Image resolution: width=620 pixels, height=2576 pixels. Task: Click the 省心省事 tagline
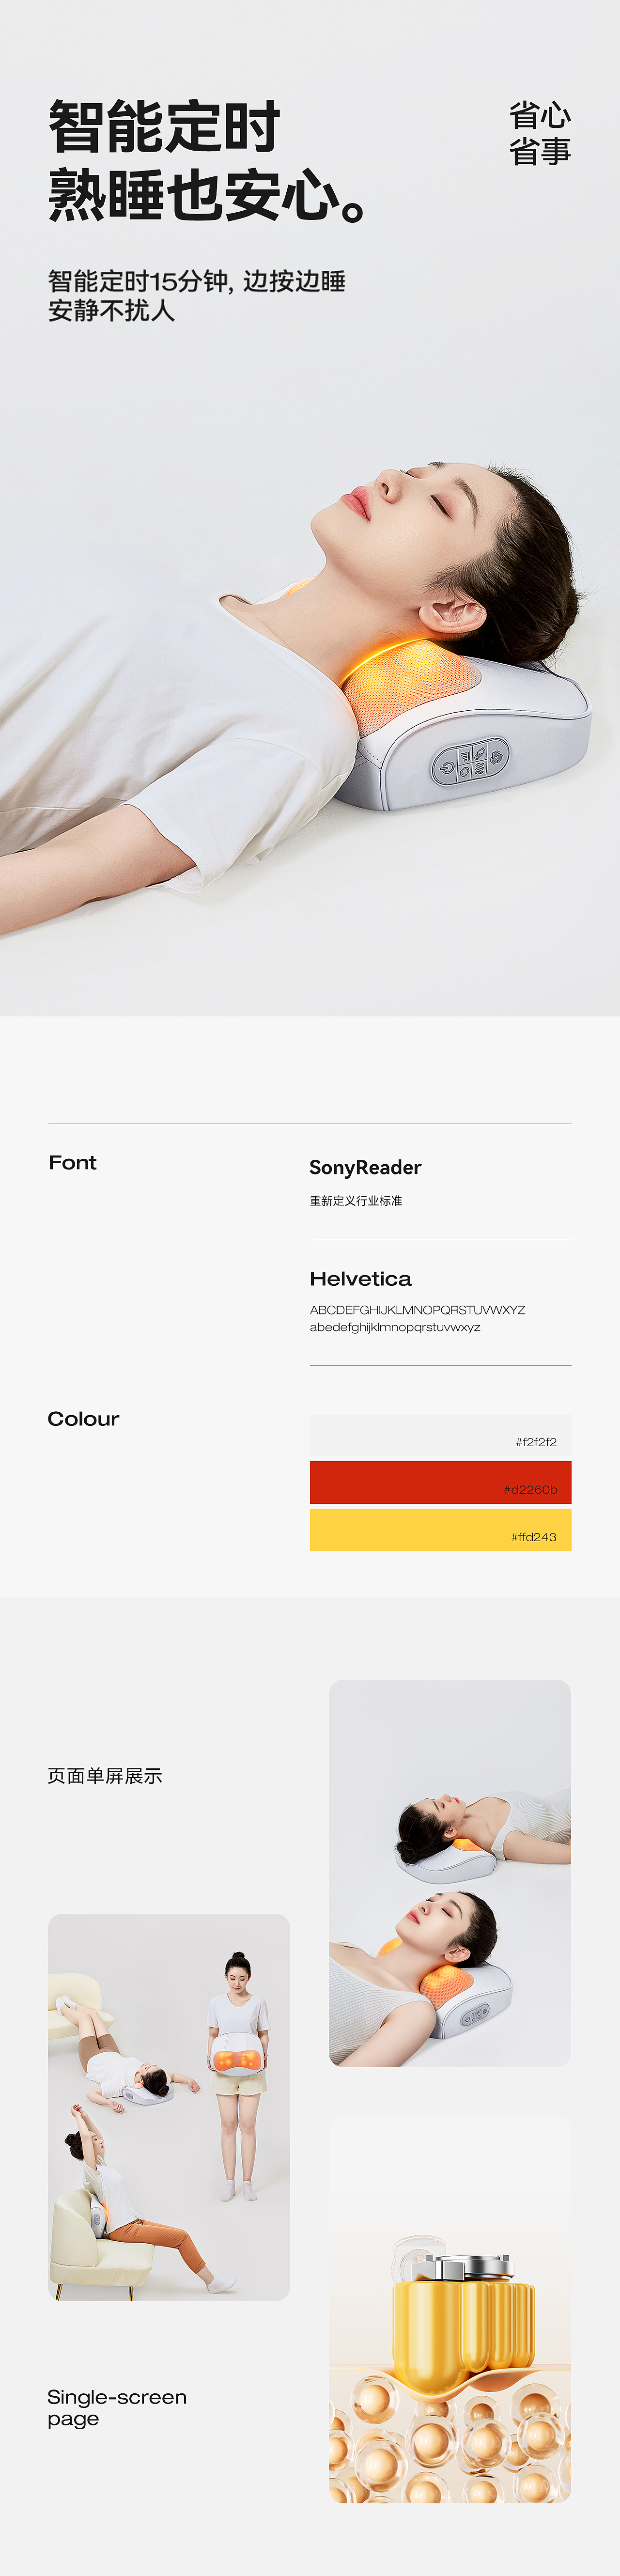539,133
